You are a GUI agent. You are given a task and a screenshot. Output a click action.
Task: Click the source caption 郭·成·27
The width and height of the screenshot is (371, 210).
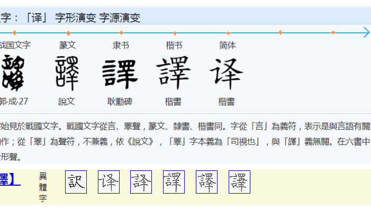point(14,102)
